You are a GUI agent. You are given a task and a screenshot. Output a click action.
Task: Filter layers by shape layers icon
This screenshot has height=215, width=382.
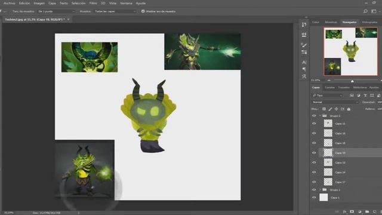372,96
